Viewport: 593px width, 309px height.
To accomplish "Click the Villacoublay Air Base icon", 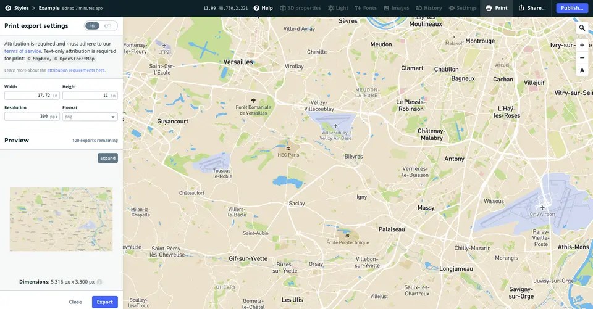I will coord(335,126).
